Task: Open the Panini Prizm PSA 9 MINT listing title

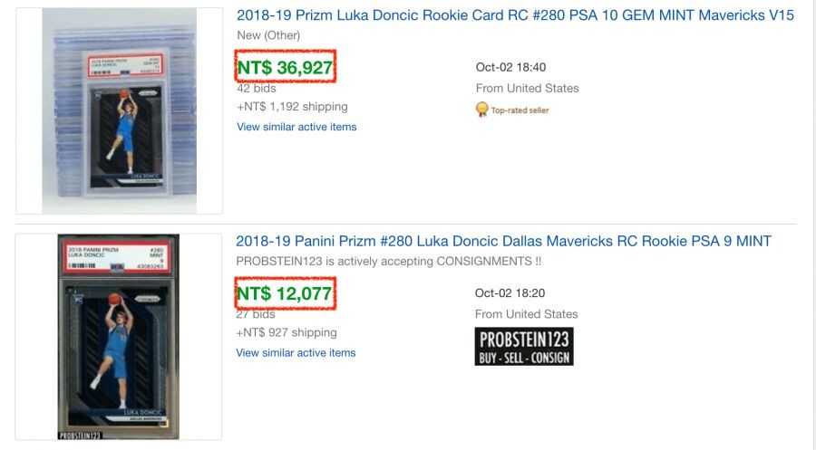Action: [x=503, y=241]
